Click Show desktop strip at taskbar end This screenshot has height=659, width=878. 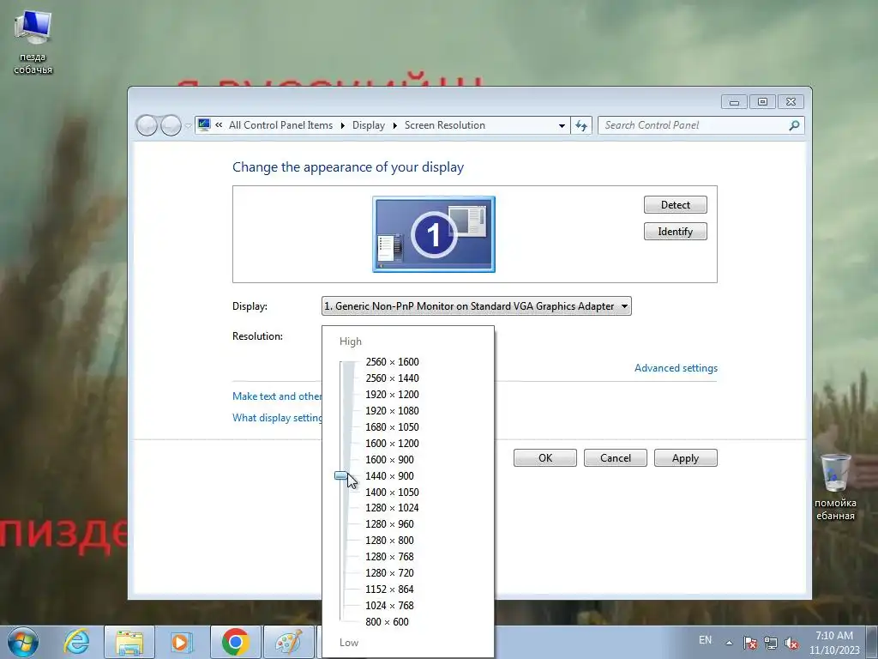(x=872, y=642)
